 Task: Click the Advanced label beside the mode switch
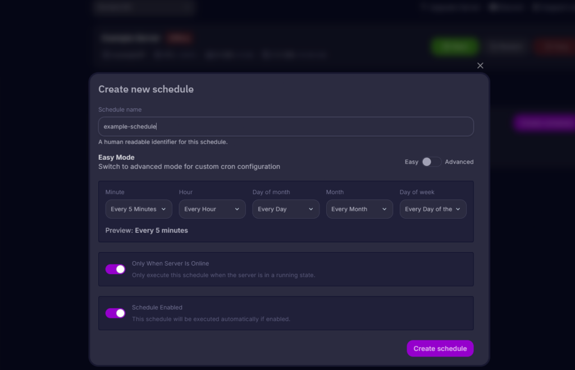pyautogui.click(x=459, y=161)
